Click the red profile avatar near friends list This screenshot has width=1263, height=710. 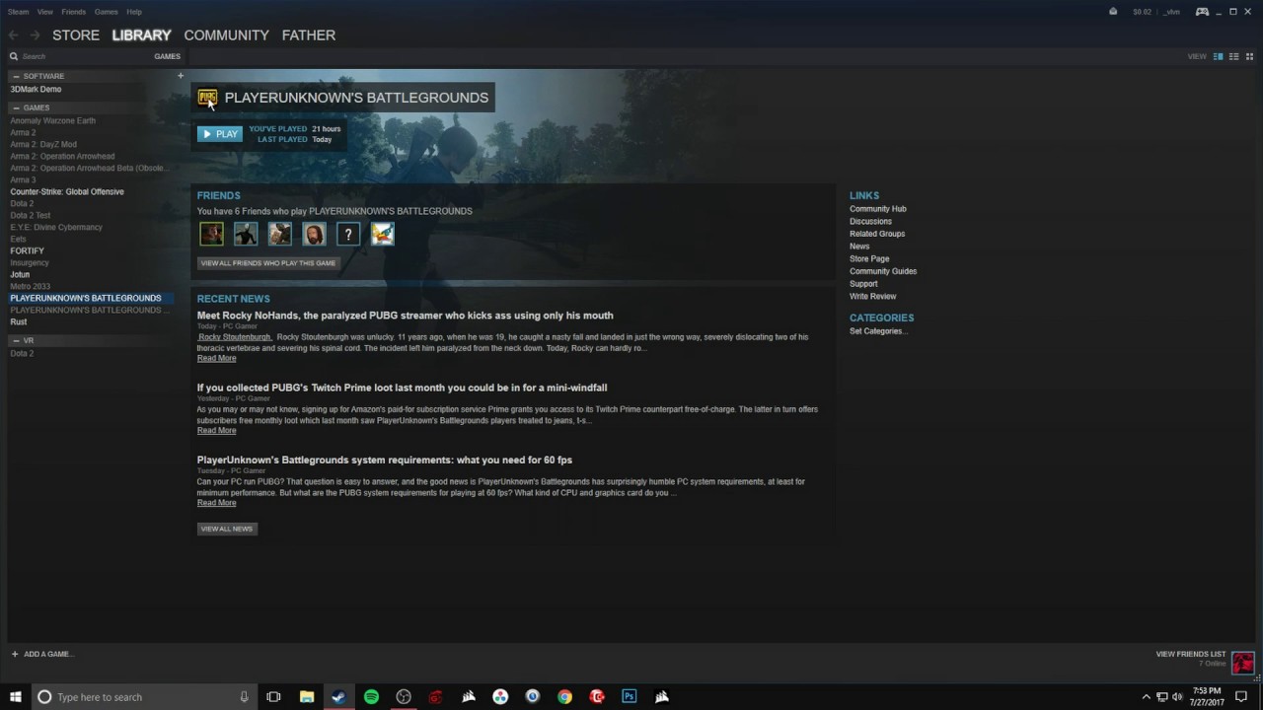[1243, 663]
